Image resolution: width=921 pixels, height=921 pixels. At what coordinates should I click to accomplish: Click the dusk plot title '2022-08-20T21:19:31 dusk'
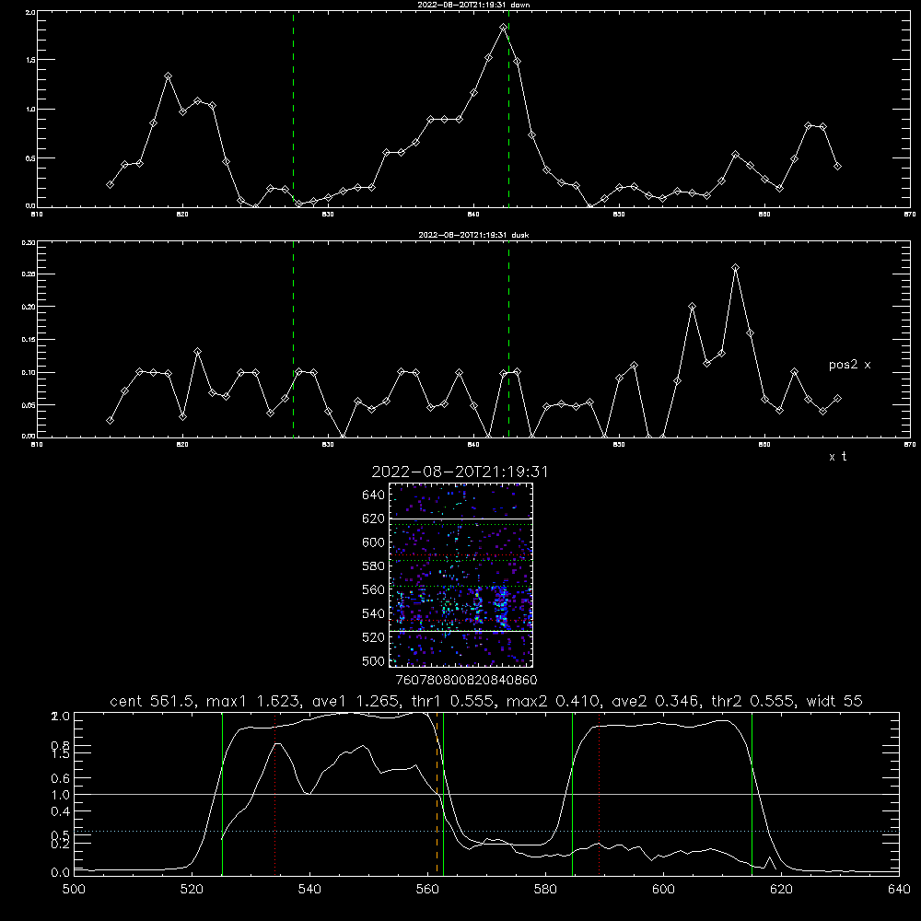point(473,235)
